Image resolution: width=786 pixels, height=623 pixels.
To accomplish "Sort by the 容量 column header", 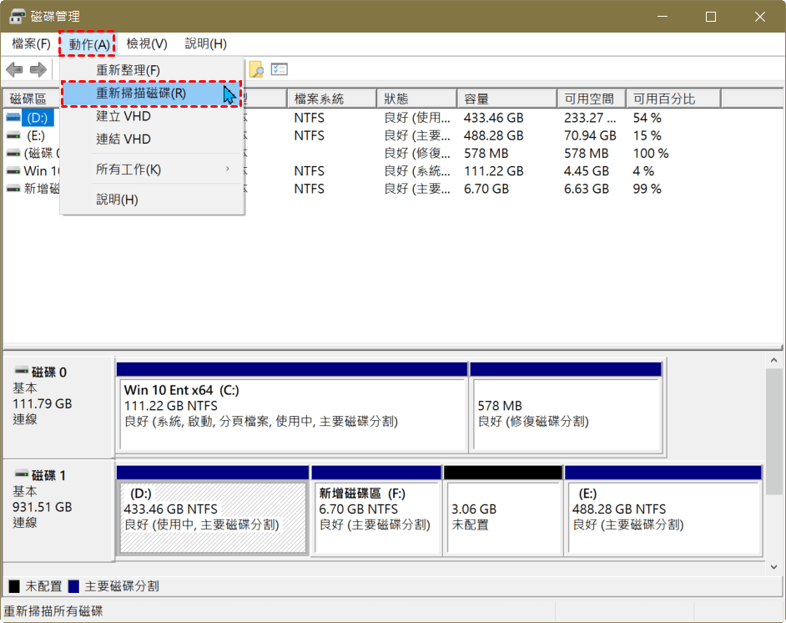I will coord(507,99).
